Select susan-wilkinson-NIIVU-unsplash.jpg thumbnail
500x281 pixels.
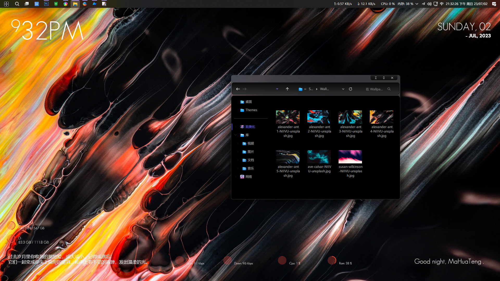point(350,157)
